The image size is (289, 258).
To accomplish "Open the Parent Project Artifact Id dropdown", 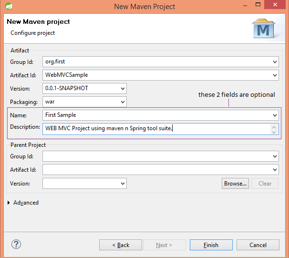I will click(x=275, y=170).
